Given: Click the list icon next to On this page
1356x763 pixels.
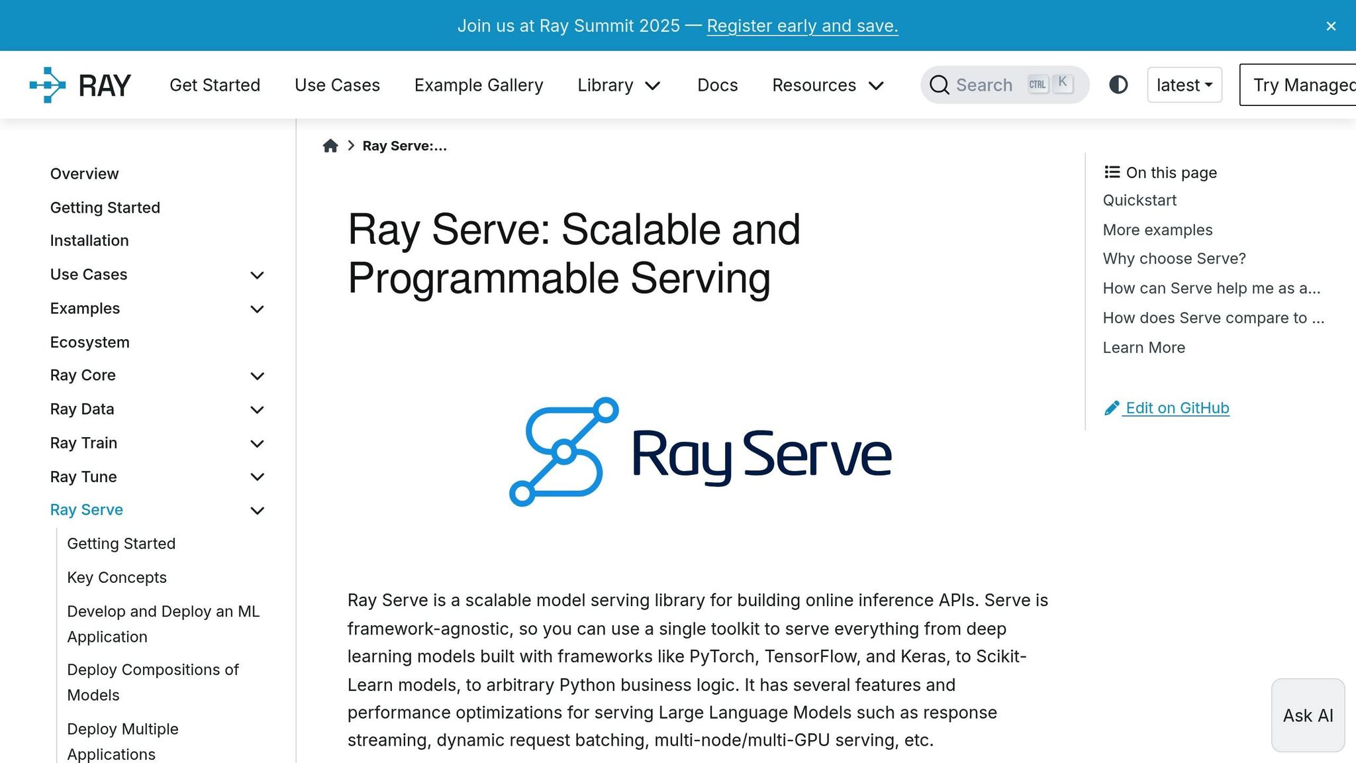Looking at the screenshot, I should coord(1111,172).
